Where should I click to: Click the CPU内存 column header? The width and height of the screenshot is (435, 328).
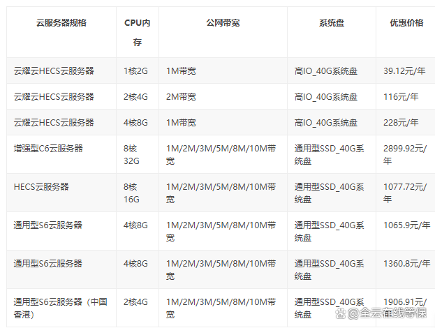(x=138, y=32)
